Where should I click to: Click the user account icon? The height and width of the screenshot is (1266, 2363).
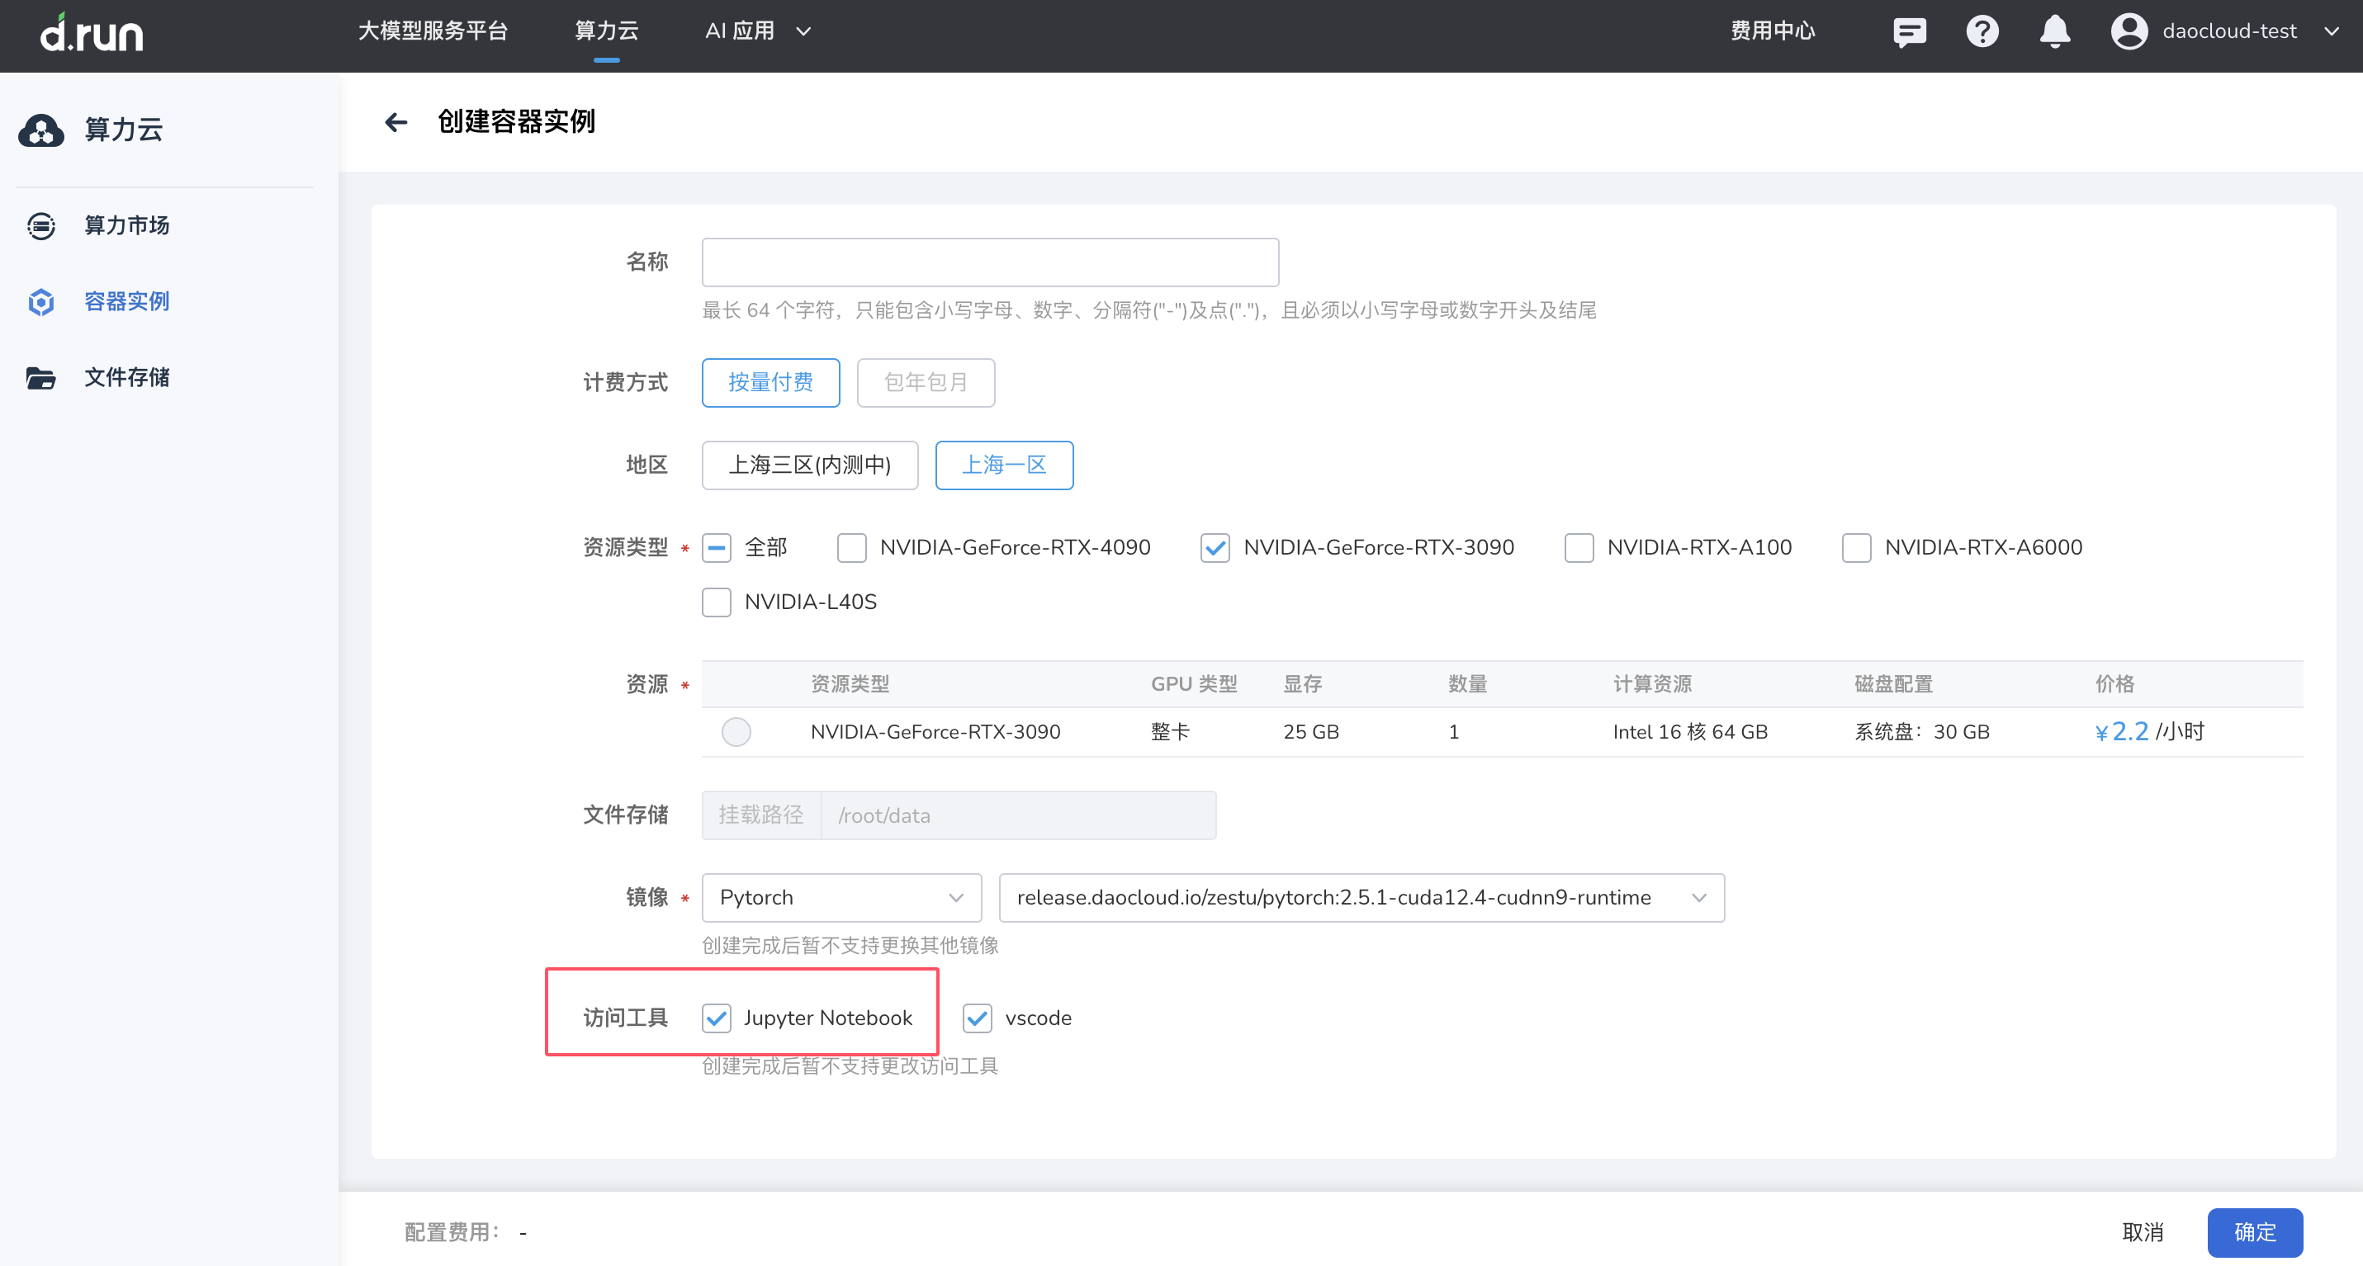pos(2132,31)
